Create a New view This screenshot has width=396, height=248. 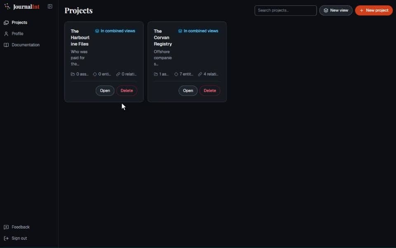(x=336, y=10)
